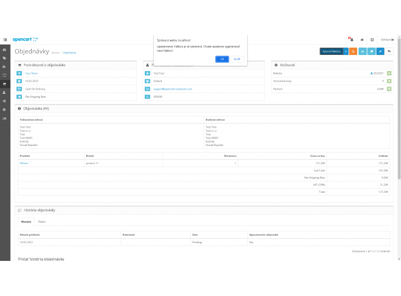Confirm the dialog with OK
The width and height of the screenshot is (401, 296).
tap(222, 59)
